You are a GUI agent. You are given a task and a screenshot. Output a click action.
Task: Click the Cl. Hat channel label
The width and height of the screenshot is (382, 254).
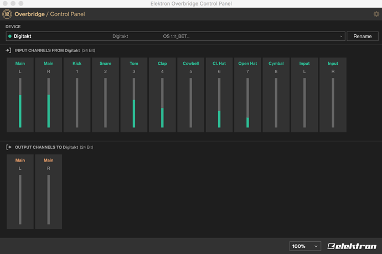[219, 63]
